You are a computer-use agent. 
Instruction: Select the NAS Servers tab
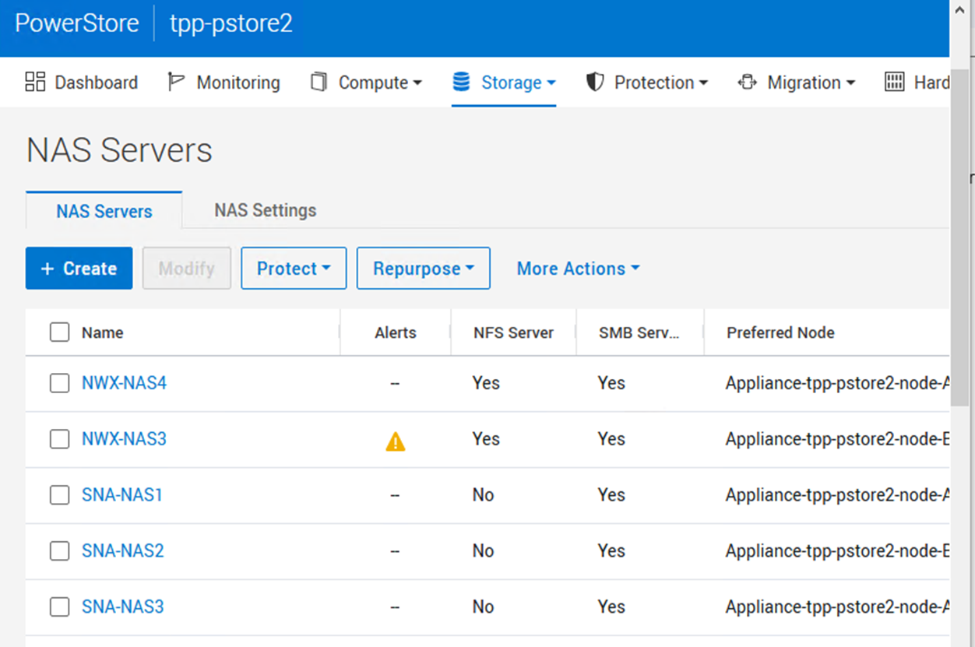pos(104,211)
